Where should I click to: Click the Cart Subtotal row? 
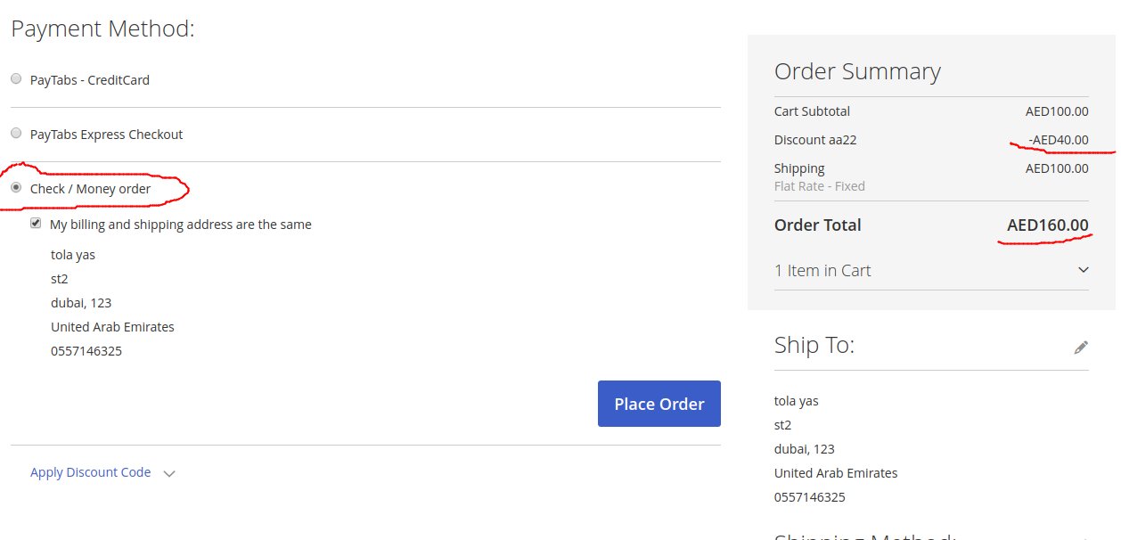[811, 110]
